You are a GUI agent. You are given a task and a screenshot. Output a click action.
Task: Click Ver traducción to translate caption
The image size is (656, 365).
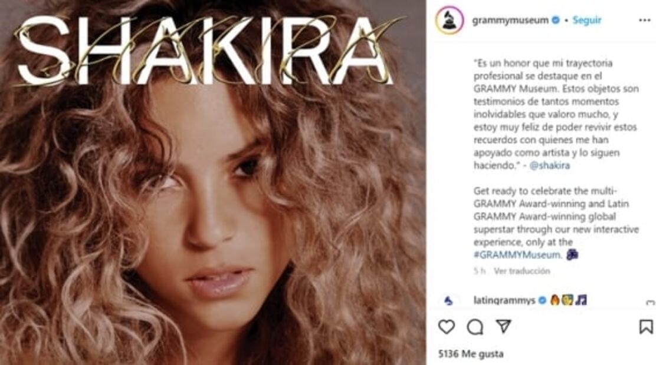(x=521, y=271)
